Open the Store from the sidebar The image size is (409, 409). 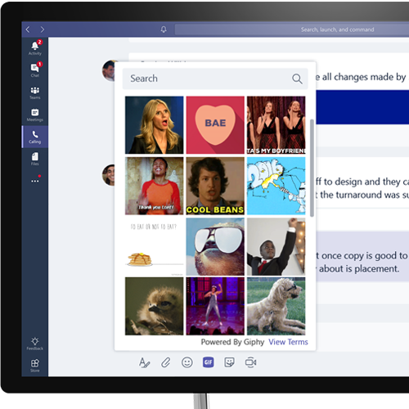[x=35, y=366]
